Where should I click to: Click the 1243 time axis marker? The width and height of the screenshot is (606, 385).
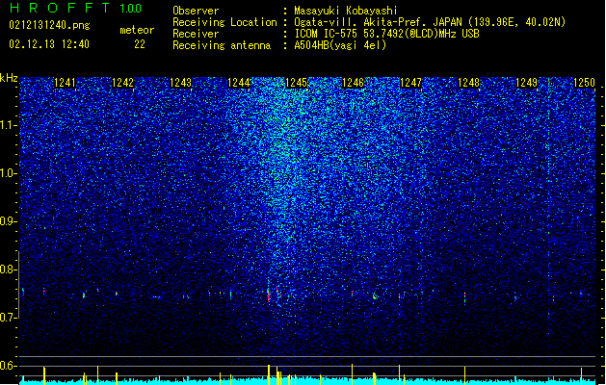180,82
